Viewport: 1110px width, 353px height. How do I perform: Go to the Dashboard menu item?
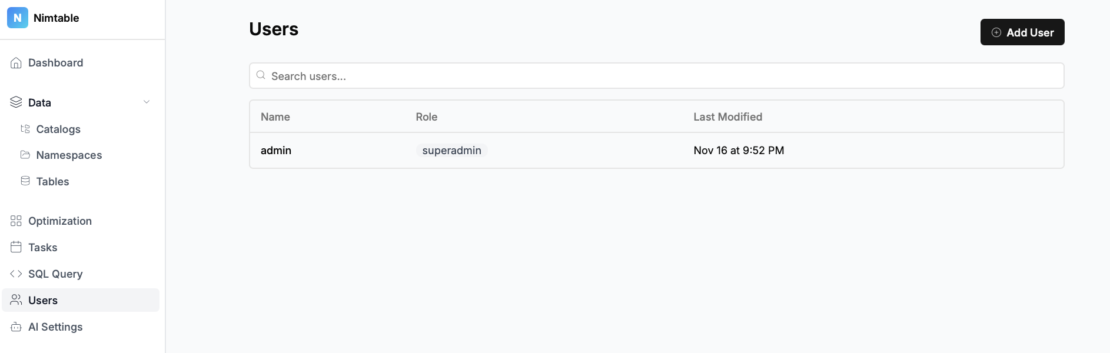coord(55,63)
